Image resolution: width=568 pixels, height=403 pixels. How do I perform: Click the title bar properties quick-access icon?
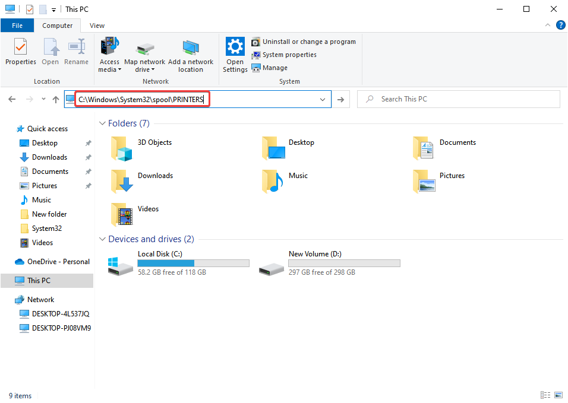tap(30, 9)
